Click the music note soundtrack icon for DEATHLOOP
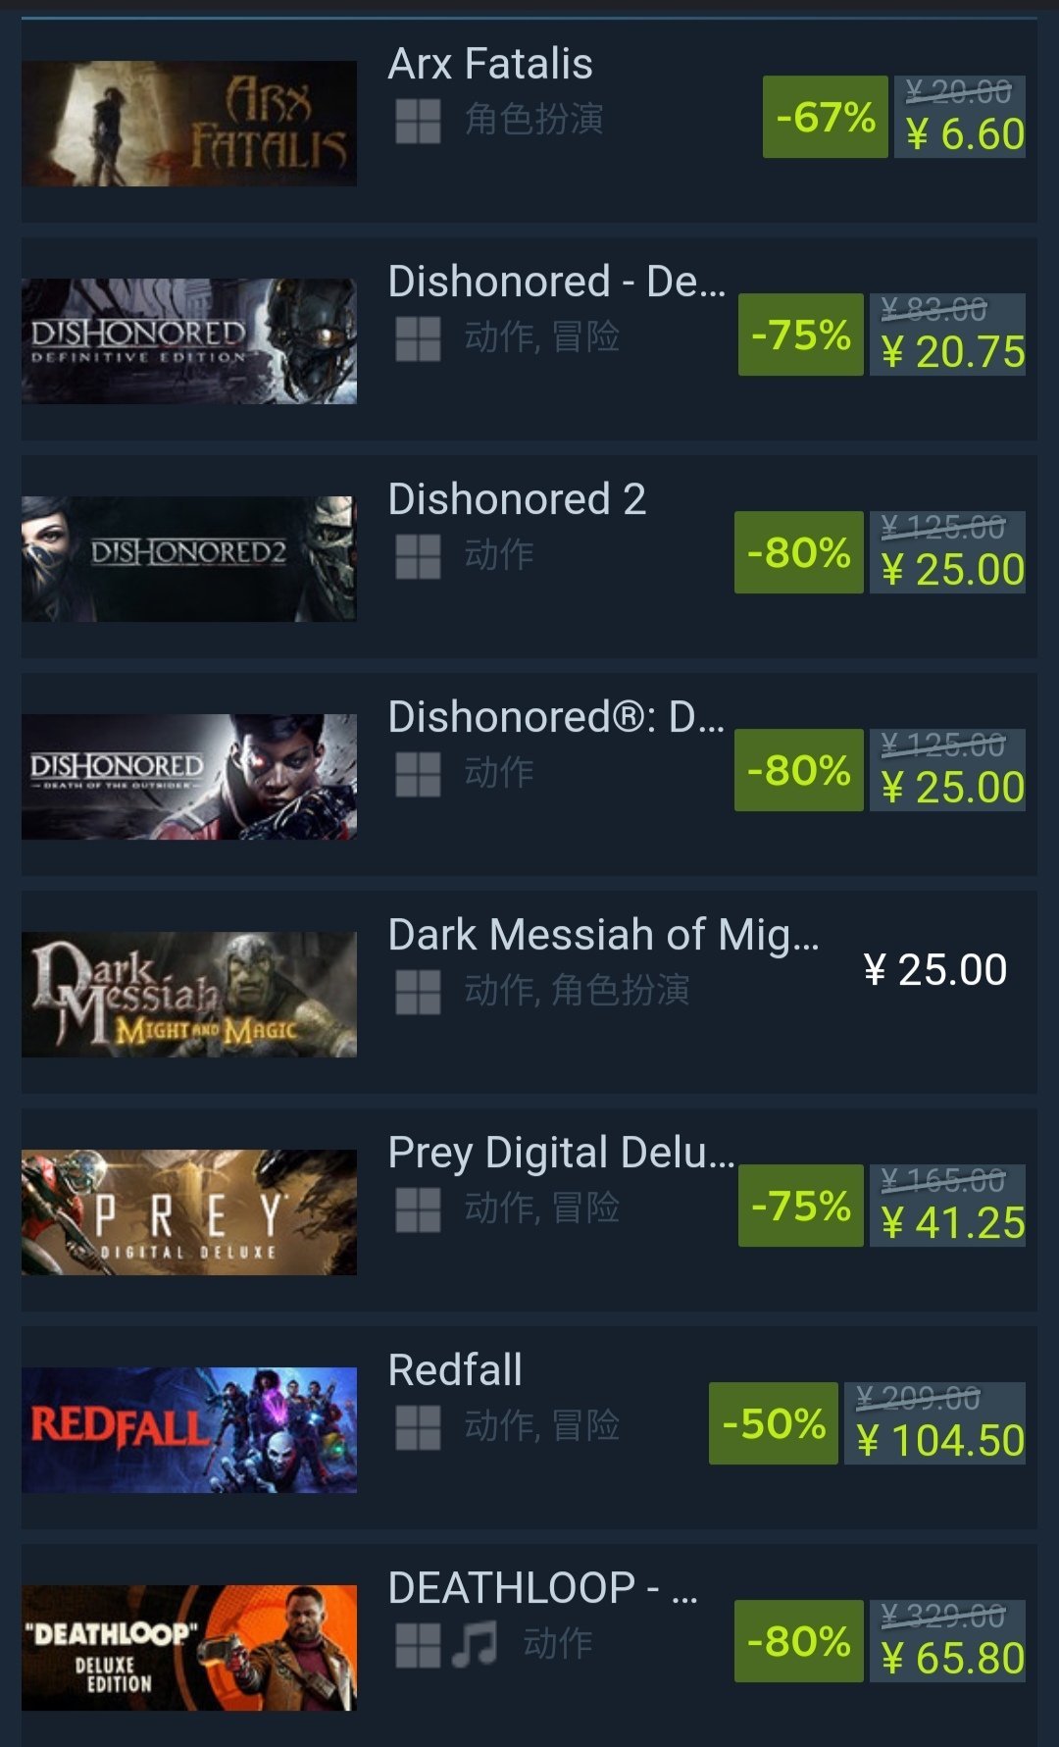 [x=476, y=1645]
